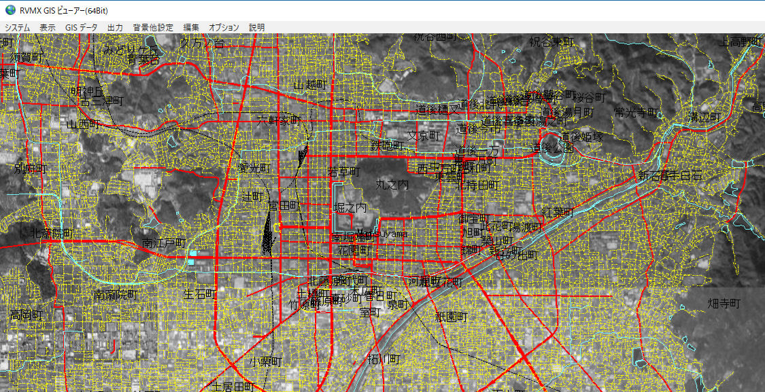Open the 出力 menu
Image resolution: width=765 pixels, height=392 pixels.
coord(115,28)
